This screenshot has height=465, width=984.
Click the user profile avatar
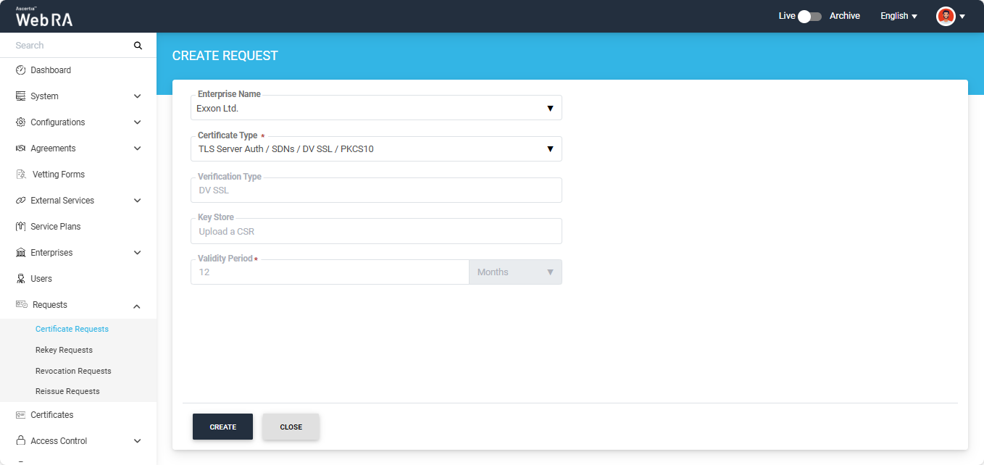click(x=946, y=16)
